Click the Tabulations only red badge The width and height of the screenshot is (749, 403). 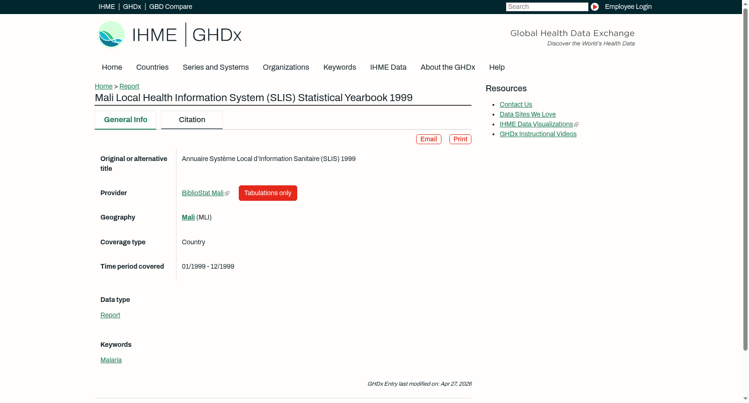(268, 193)
